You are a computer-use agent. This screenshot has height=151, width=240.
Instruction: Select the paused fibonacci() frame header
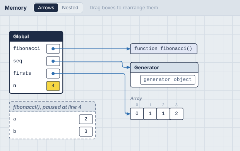click(x=52, y=107)
